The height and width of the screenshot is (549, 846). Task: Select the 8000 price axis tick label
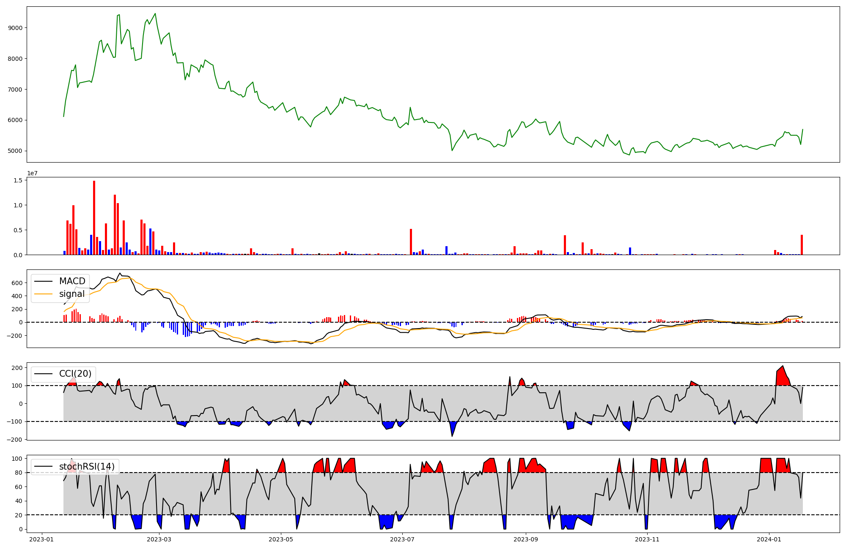(x=16, y=59)
